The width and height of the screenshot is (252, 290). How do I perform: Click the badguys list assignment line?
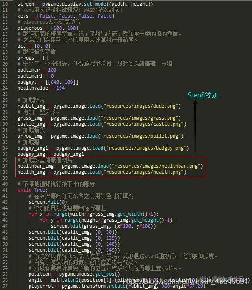pyautogui.click(x=48, y=82)
